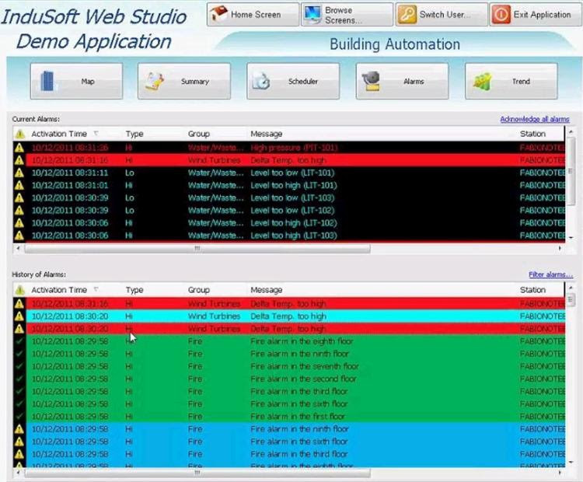Select 'Level too low (LIT-102)' message

click(x=292, y=210)
